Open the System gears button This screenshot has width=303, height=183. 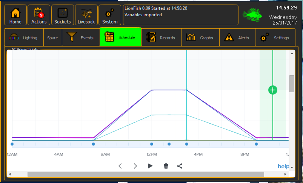(110, 15)
